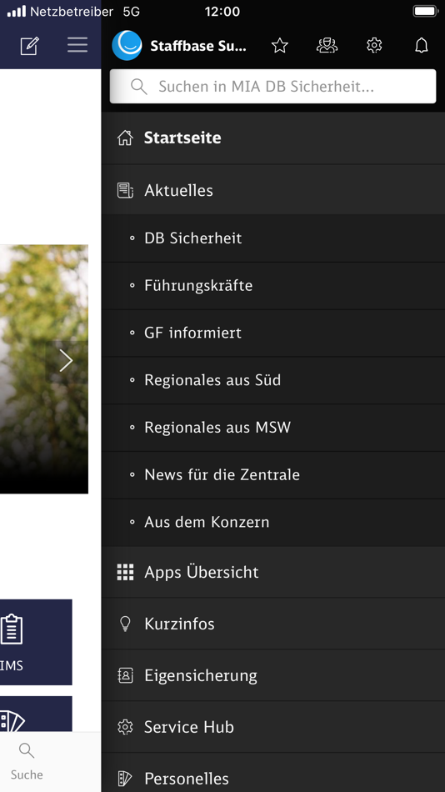Tap the carousel photo thumbnail
Screen dimensions: 445x792
click(44, 368)
